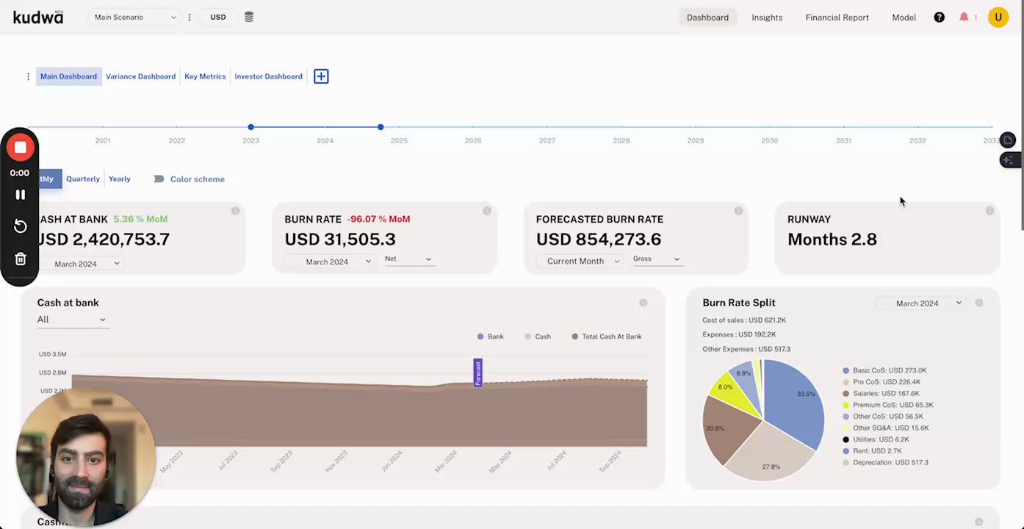The height and width of the screenshot is (529, 1024).
Task: Go to Financial Report page
Action: click(x=837, y=17)
